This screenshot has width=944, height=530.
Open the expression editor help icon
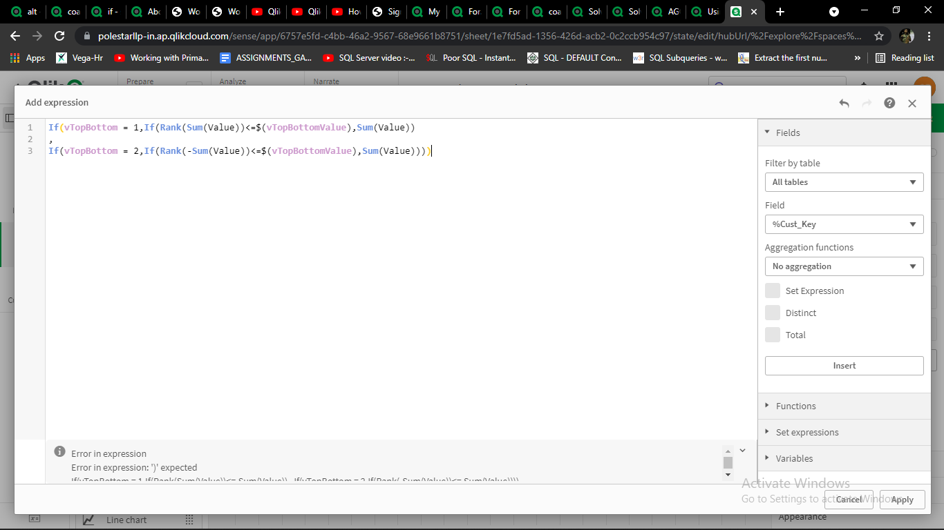click(889, 103)
